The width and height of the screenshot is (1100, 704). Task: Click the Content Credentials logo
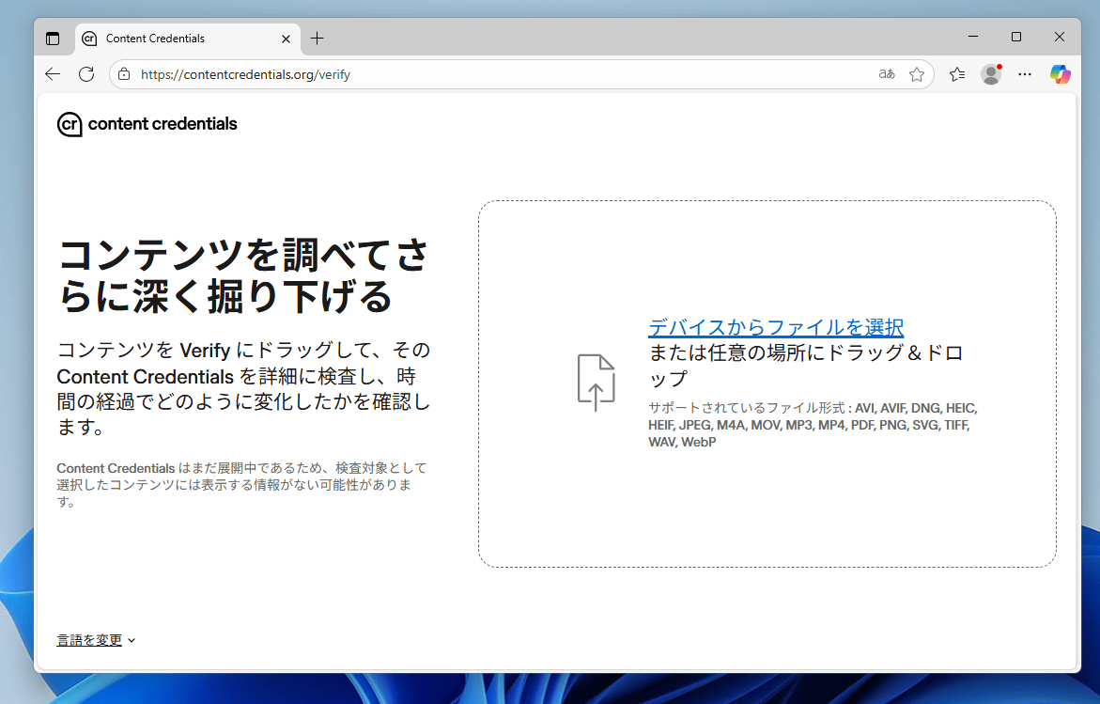click(x=147, y=124)
